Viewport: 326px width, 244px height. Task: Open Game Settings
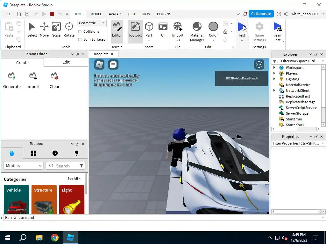(259, 32)
